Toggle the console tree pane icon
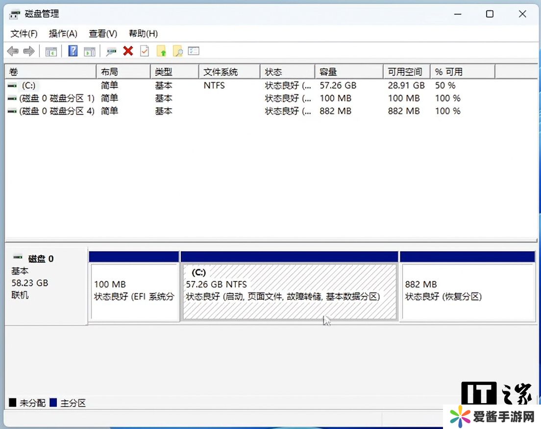 51,51
